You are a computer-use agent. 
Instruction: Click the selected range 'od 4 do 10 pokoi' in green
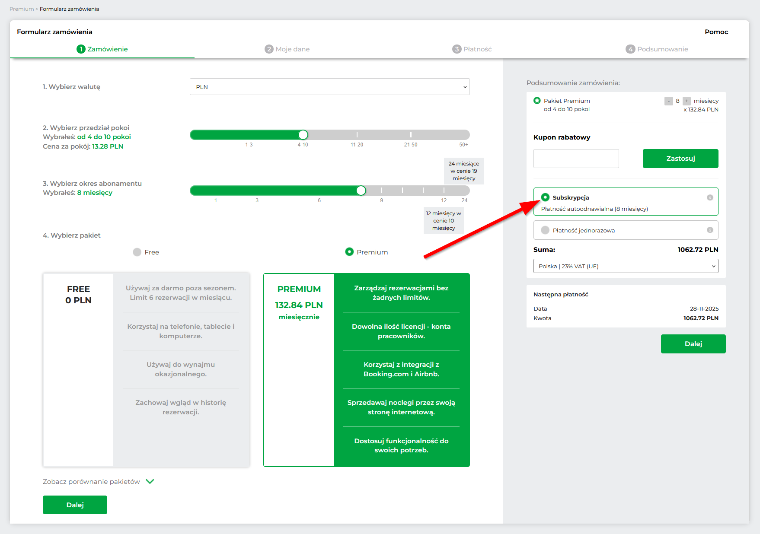tap(104, 137)
